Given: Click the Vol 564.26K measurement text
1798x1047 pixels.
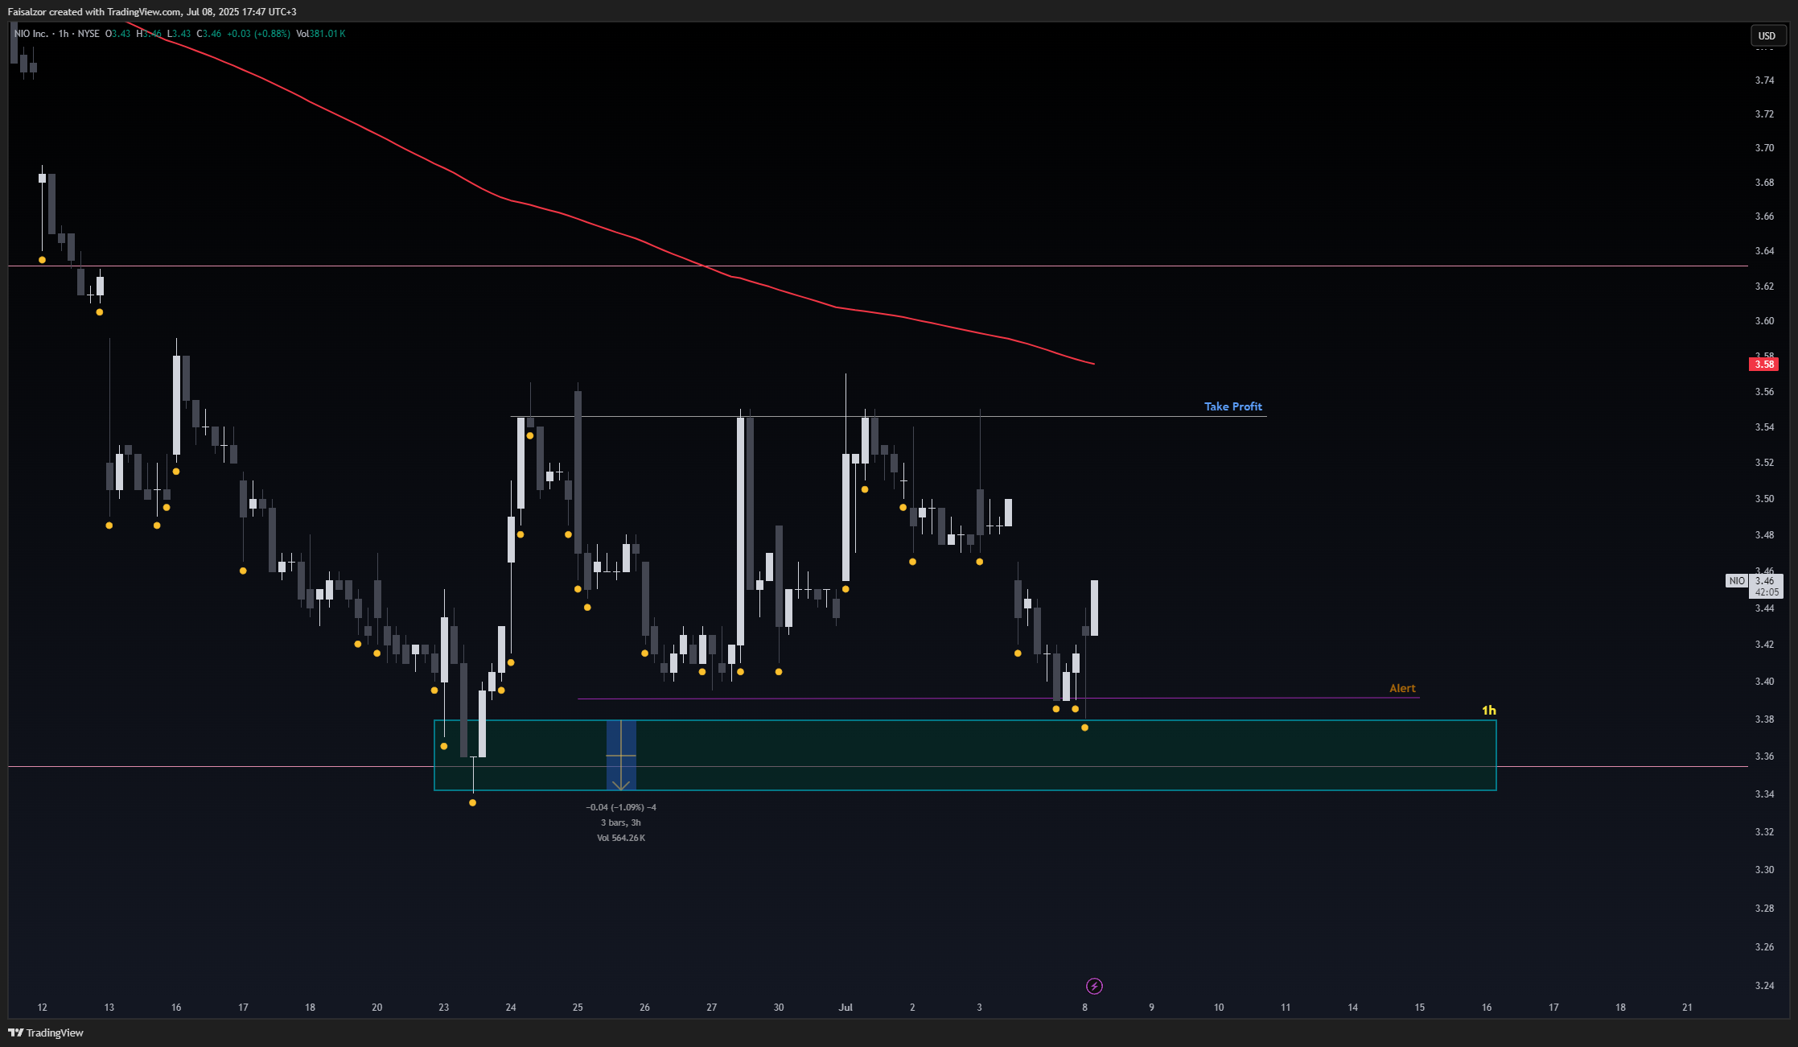Looking at the screenshot, I should pos(621,838).
